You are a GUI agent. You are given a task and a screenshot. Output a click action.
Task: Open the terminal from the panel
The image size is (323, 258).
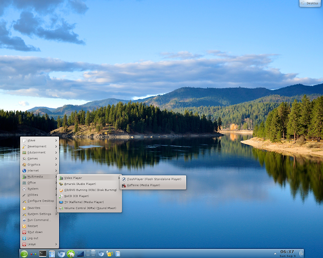click(42, 253)
